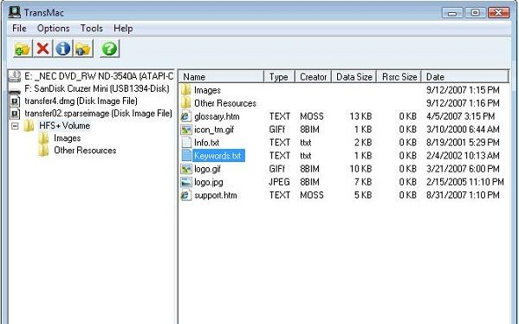Select the E: _NEC DVD_RW drive entry

pyautogui.click(x=99, y=76)
